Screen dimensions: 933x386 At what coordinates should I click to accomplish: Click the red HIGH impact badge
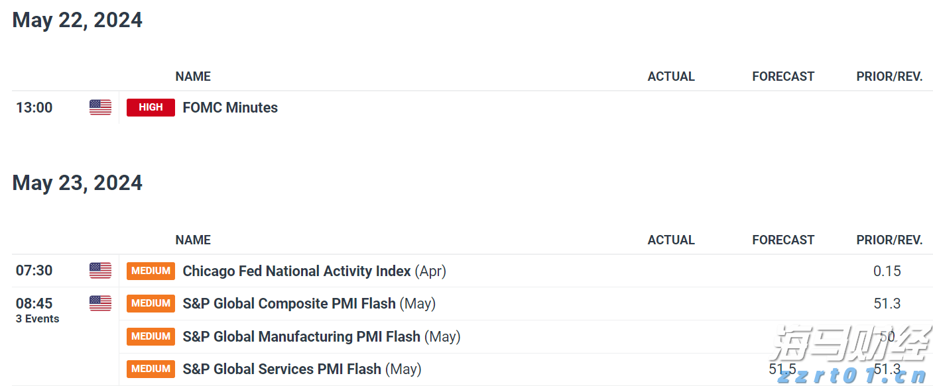click(x=151, y=107)
